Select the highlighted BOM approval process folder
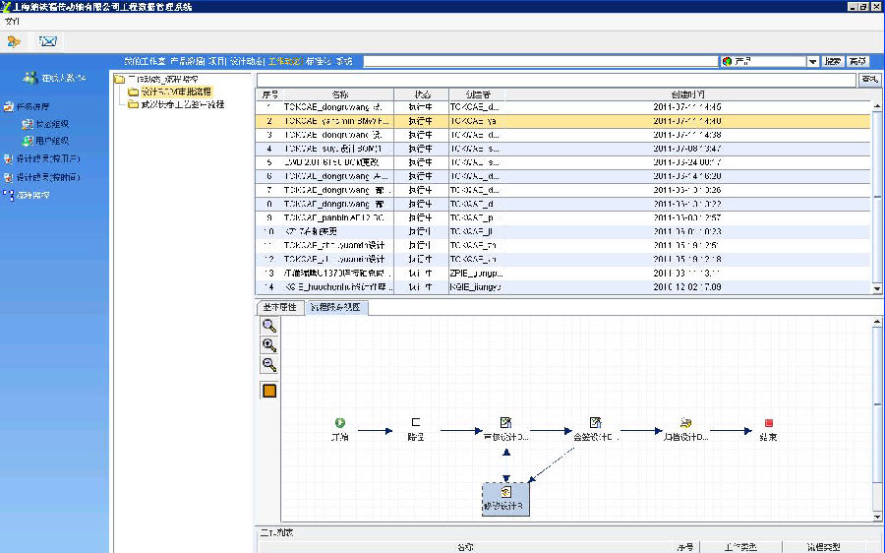Image resolution: width=885 pixels, height=553 pixels. coord(175,92)
